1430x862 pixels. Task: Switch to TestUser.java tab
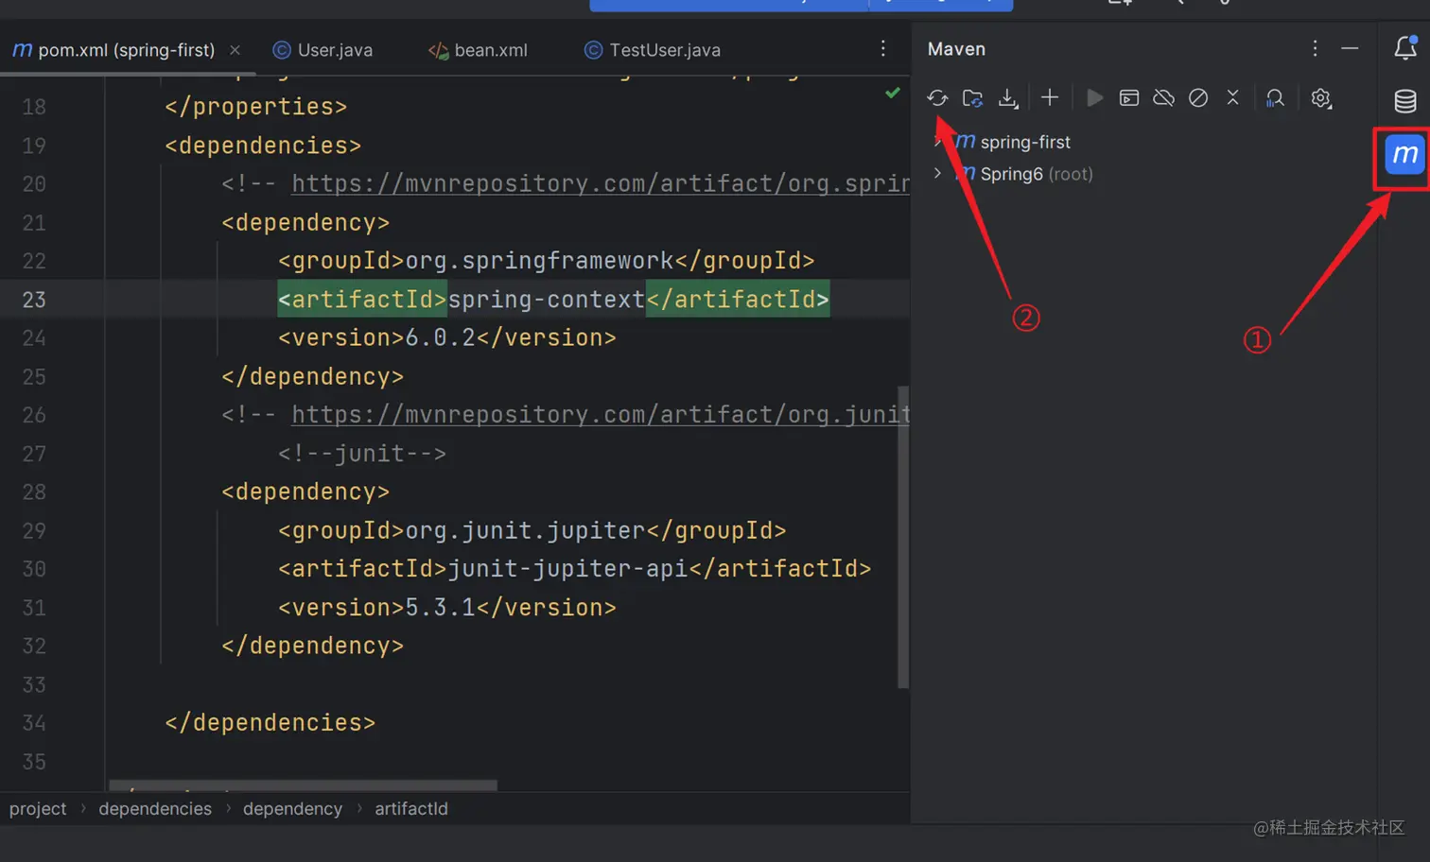tap(653, 50)
